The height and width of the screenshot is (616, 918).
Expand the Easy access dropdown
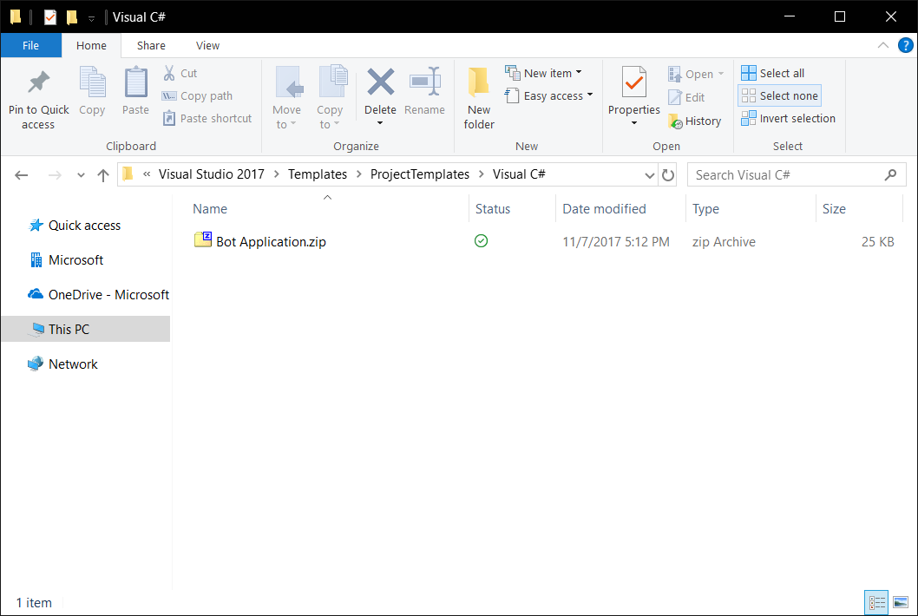[589, 95]
